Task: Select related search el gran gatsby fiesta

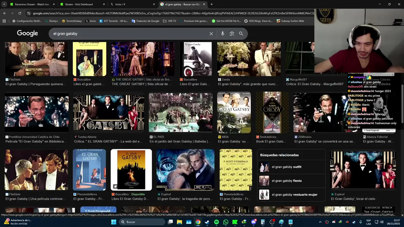Action: point(292,181)
